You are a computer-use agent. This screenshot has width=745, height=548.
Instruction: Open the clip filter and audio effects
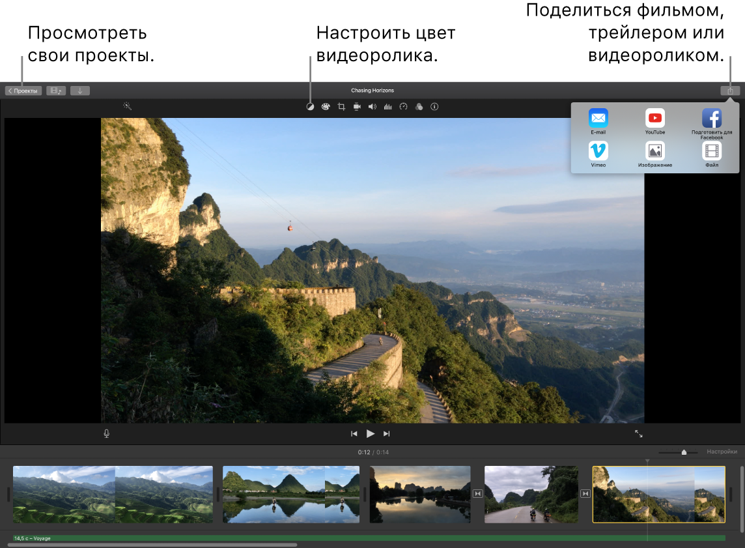coord(419,106)
